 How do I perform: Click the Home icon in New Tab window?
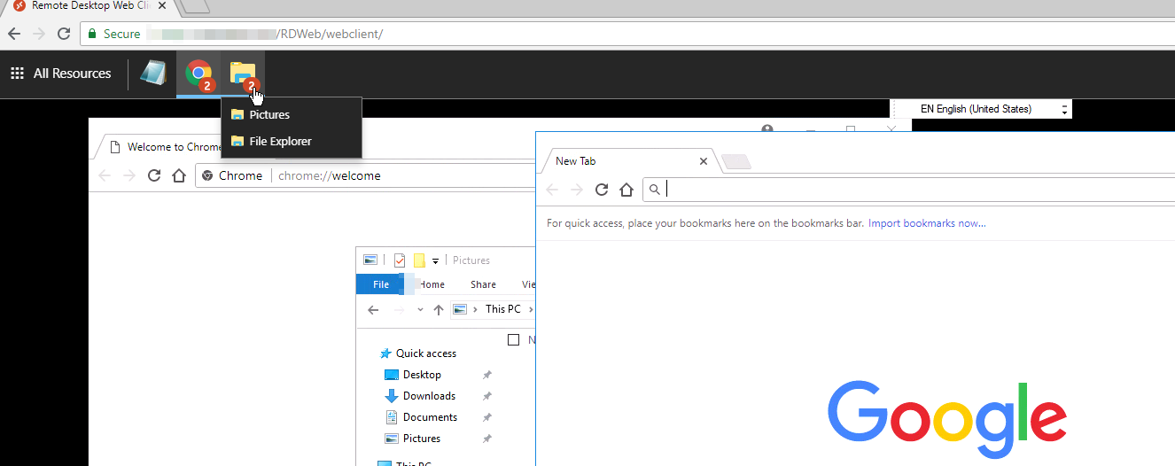click(626, 190)
